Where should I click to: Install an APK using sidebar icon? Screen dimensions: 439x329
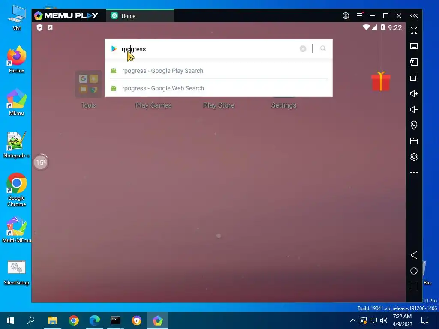tap(414, 62)
